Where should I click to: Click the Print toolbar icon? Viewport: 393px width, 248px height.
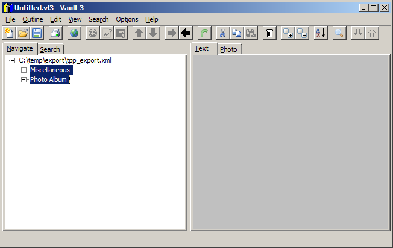(55, 33)
